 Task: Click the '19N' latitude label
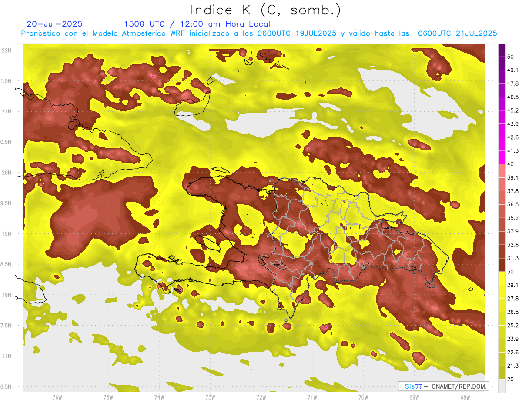click(x=7, y=234)
